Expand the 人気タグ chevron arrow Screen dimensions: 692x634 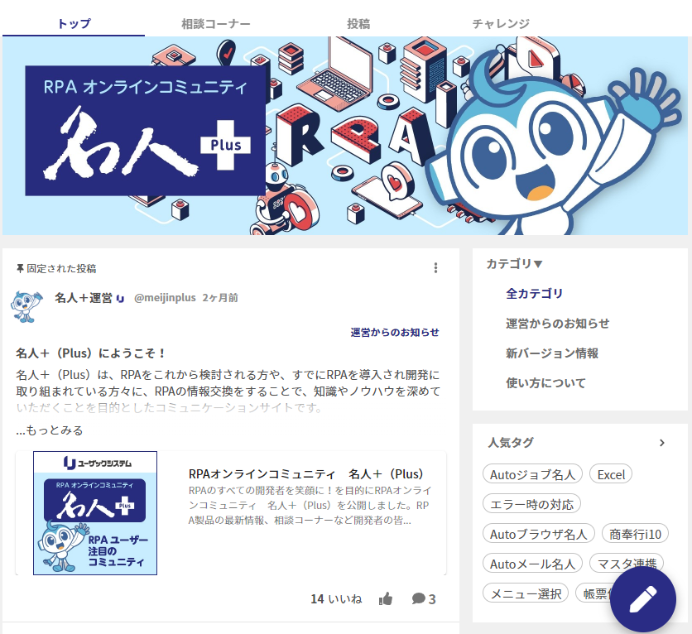661,443
